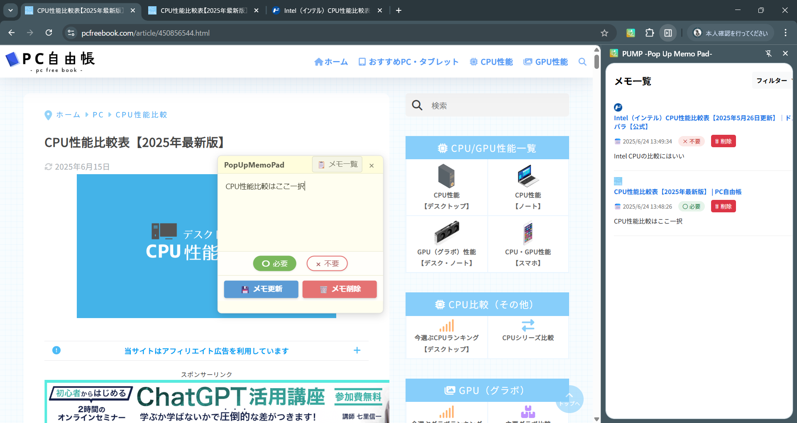Screen dimensions: 797x423
Task: Switch to the second CPU性能比較表 tab
Action: [203, 10]
